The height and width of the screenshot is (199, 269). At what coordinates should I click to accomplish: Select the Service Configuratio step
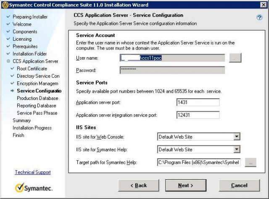tap(39, 91)
